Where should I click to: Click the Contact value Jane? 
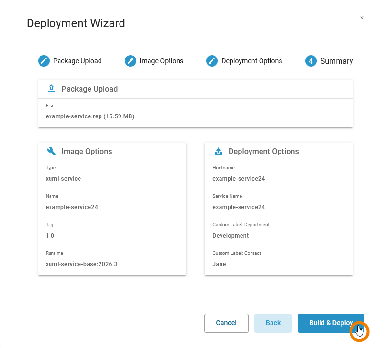[x=219, y=264]
